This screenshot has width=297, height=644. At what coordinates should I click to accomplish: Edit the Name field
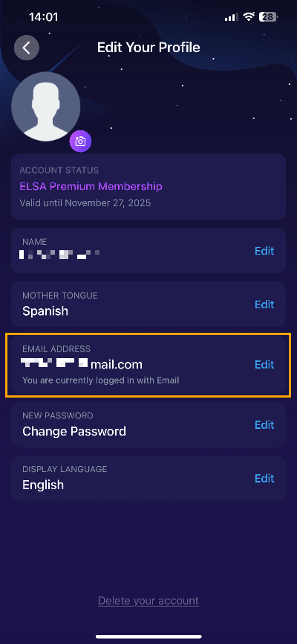click(264, 251)
